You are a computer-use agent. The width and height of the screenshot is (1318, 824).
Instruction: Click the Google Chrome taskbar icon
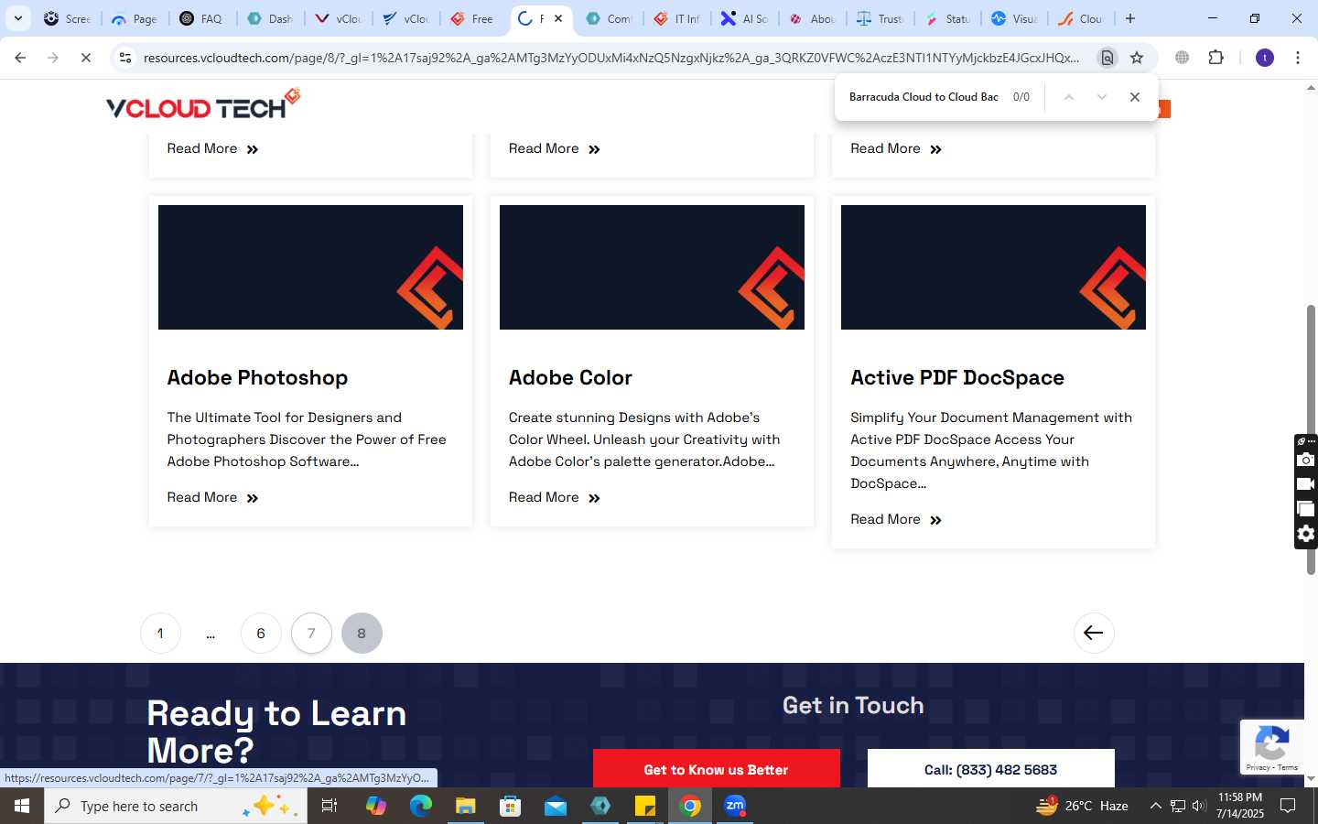[690, 806]
